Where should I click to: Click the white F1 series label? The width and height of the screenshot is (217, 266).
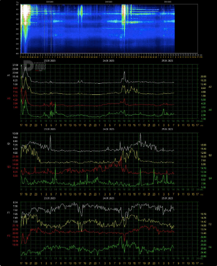click(9, 213)
